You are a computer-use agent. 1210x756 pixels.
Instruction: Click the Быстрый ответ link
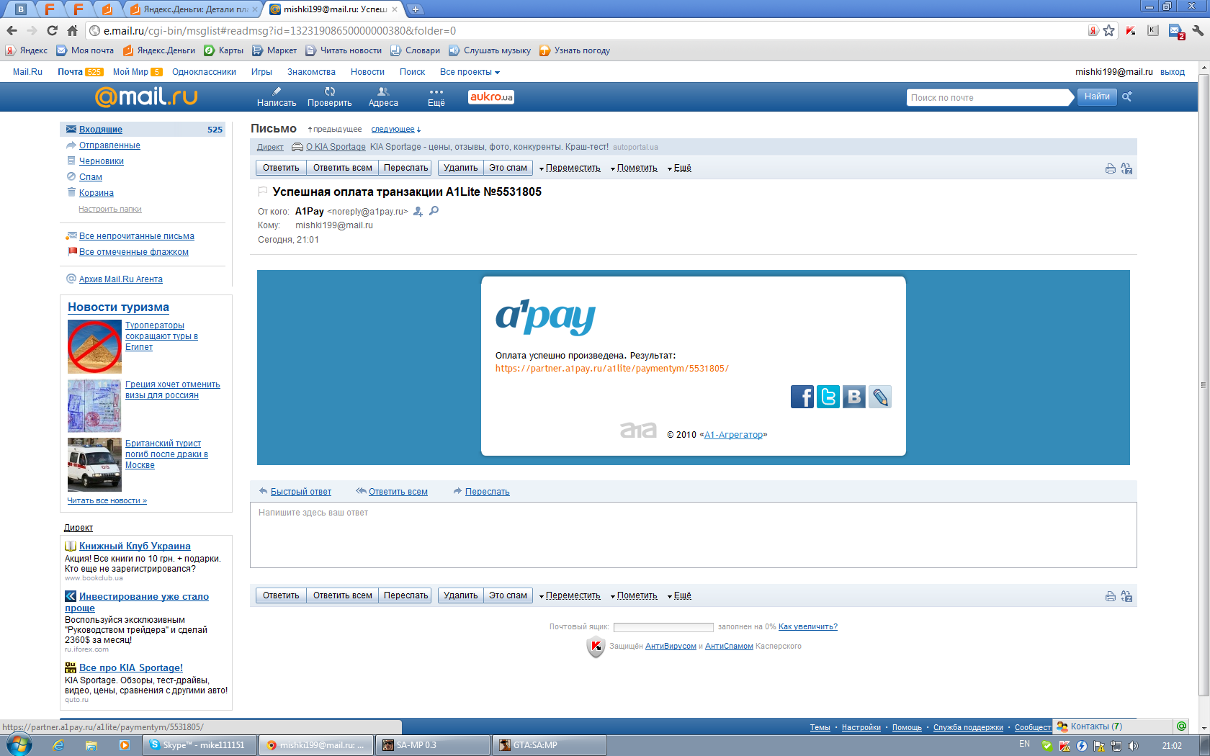click(301, 492)
